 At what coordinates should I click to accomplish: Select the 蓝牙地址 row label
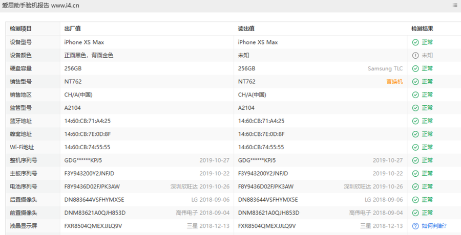tap(20, 121)
